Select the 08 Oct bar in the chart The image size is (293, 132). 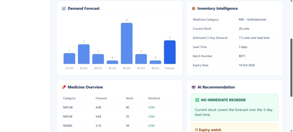[x=156, y=62]
